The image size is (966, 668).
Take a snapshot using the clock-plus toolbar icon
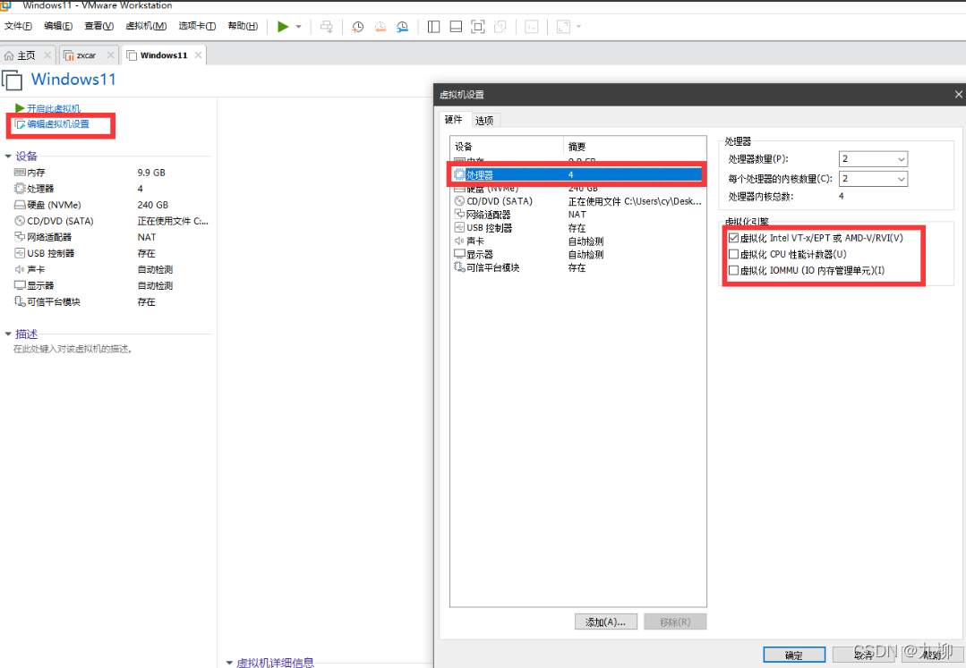(x=357, y=27)
